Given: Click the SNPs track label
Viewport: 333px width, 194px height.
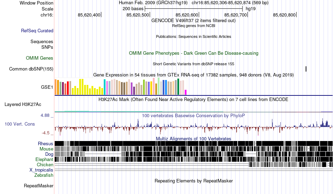Looking at the screenshot, I should click(x=47, y=47).
